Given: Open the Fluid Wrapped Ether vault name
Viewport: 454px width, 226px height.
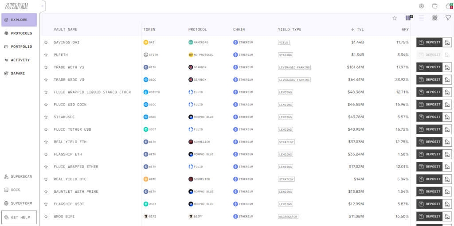Looking at the screenshot, I should pos(76,167).
